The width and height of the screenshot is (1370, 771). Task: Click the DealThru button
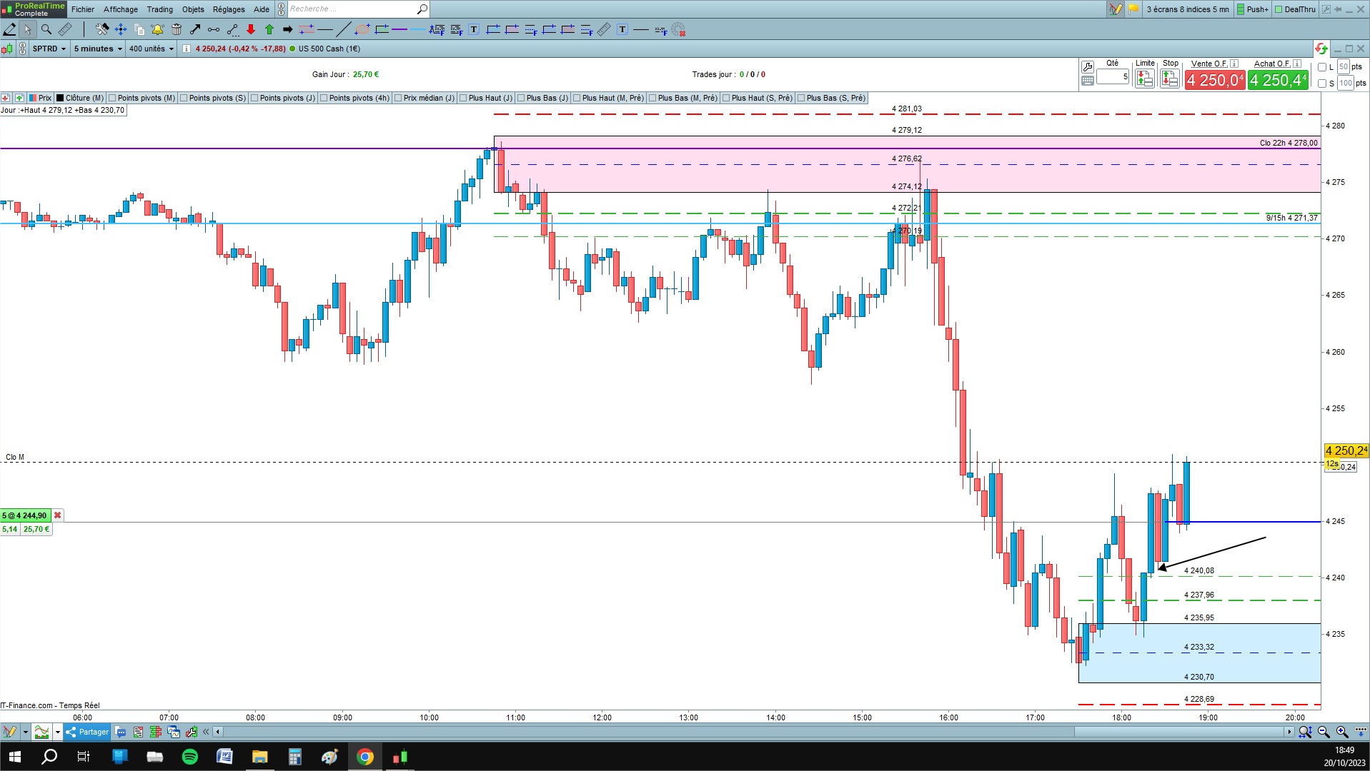click(x=1295, y=9)
